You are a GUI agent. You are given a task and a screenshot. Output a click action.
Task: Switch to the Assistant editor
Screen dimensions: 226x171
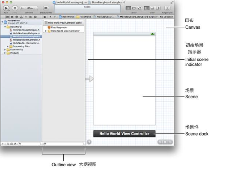(134, 8)
